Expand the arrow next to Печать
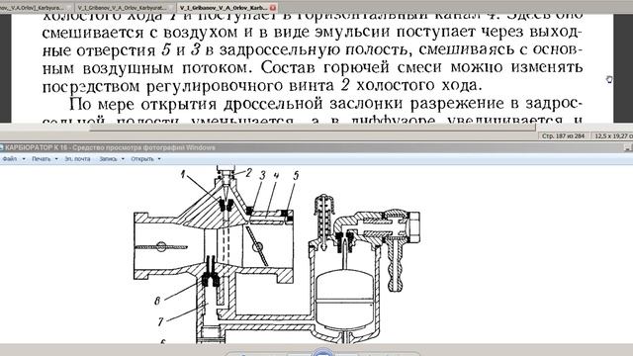Image resolution: width=633 pixels, height=356 pixels. (56, 159)
